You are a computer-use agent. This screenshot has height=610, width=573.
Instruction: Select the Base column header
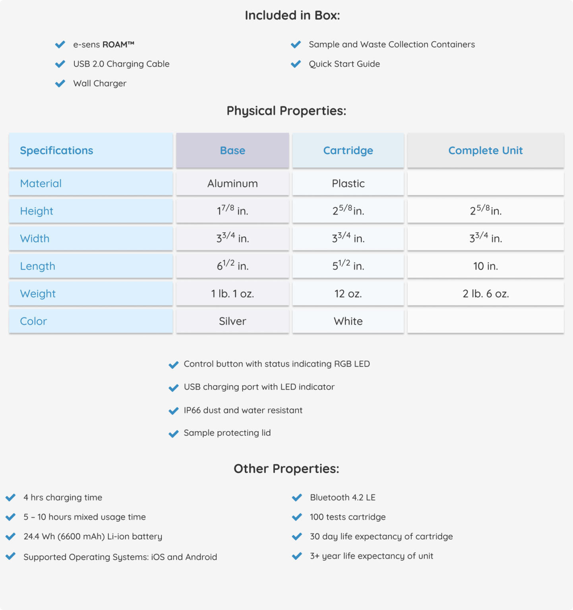point(232,151)
